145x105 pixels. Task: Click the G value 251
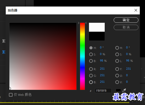pyautogui.click(x=102, y=75)
